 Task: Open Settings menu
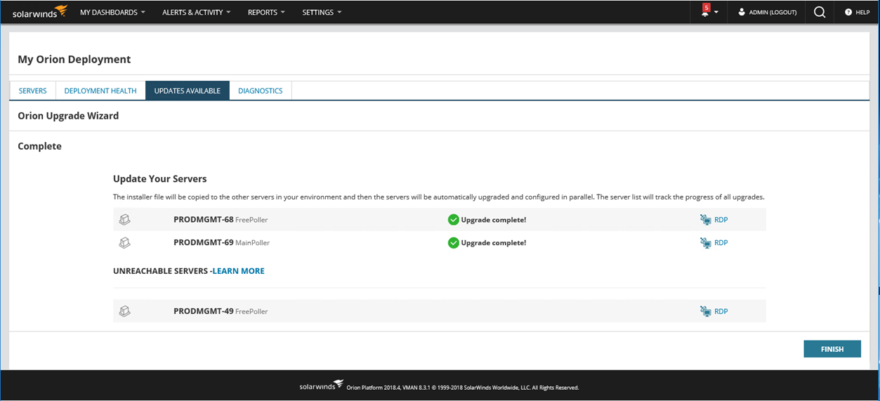[x=322, y=12]
